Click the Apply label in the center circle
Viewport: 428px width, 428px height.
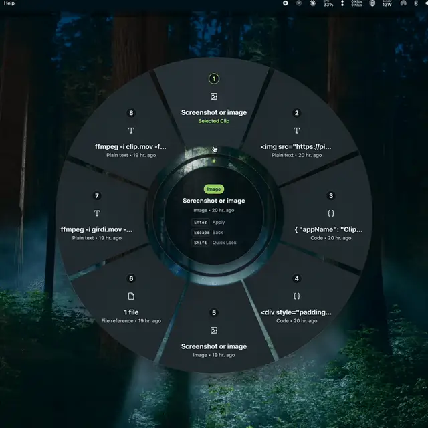(x=219, y=222)
